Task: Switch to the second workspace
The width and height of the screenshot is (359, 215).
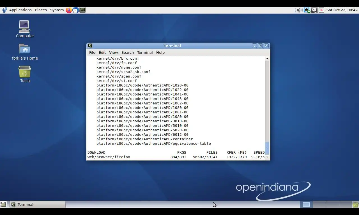Action: (319, 205)
